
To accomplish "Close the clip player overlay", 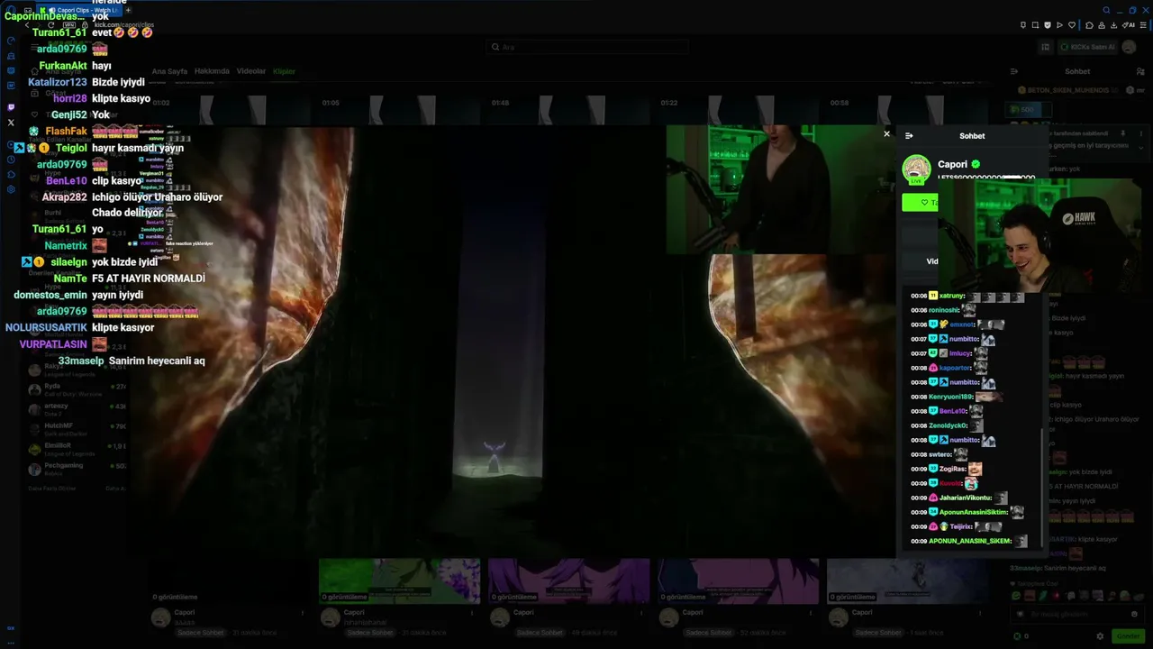I will 886,134.
